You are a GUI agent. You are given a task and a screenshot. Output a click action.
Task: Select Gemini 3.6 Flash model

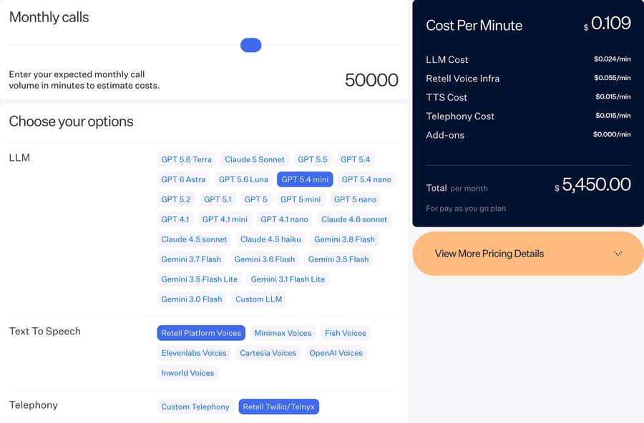pos(265,259)
